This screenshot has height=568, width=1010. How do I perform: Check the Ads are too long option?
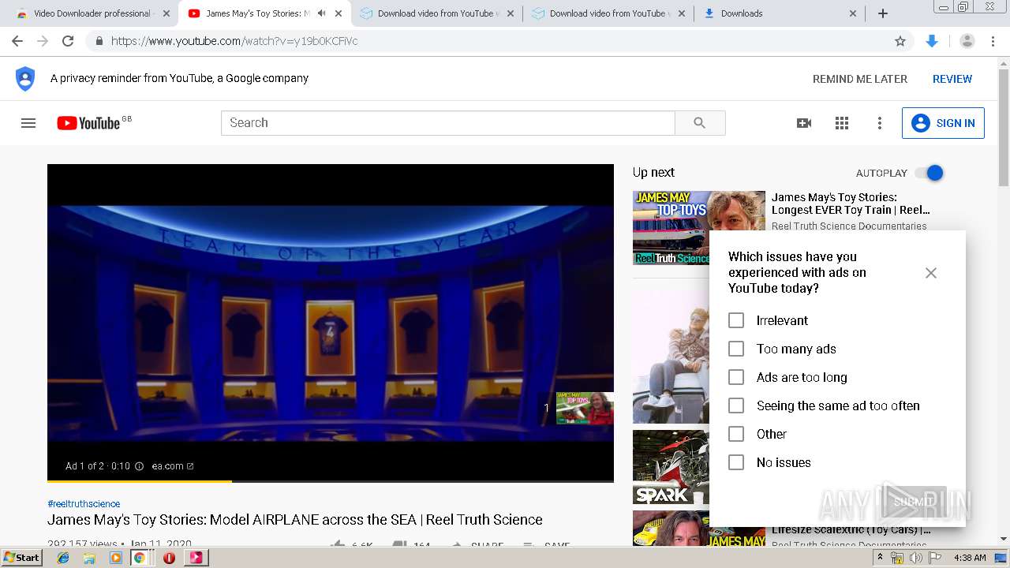[x=736, y=377]
